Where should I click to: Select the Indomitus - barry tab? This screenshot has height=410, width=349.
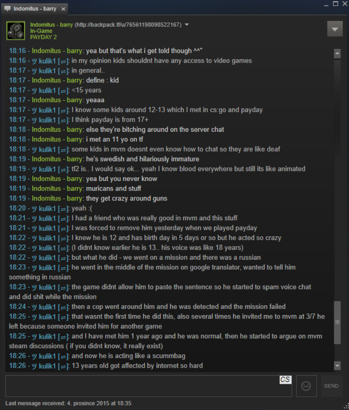click(35, 9)
